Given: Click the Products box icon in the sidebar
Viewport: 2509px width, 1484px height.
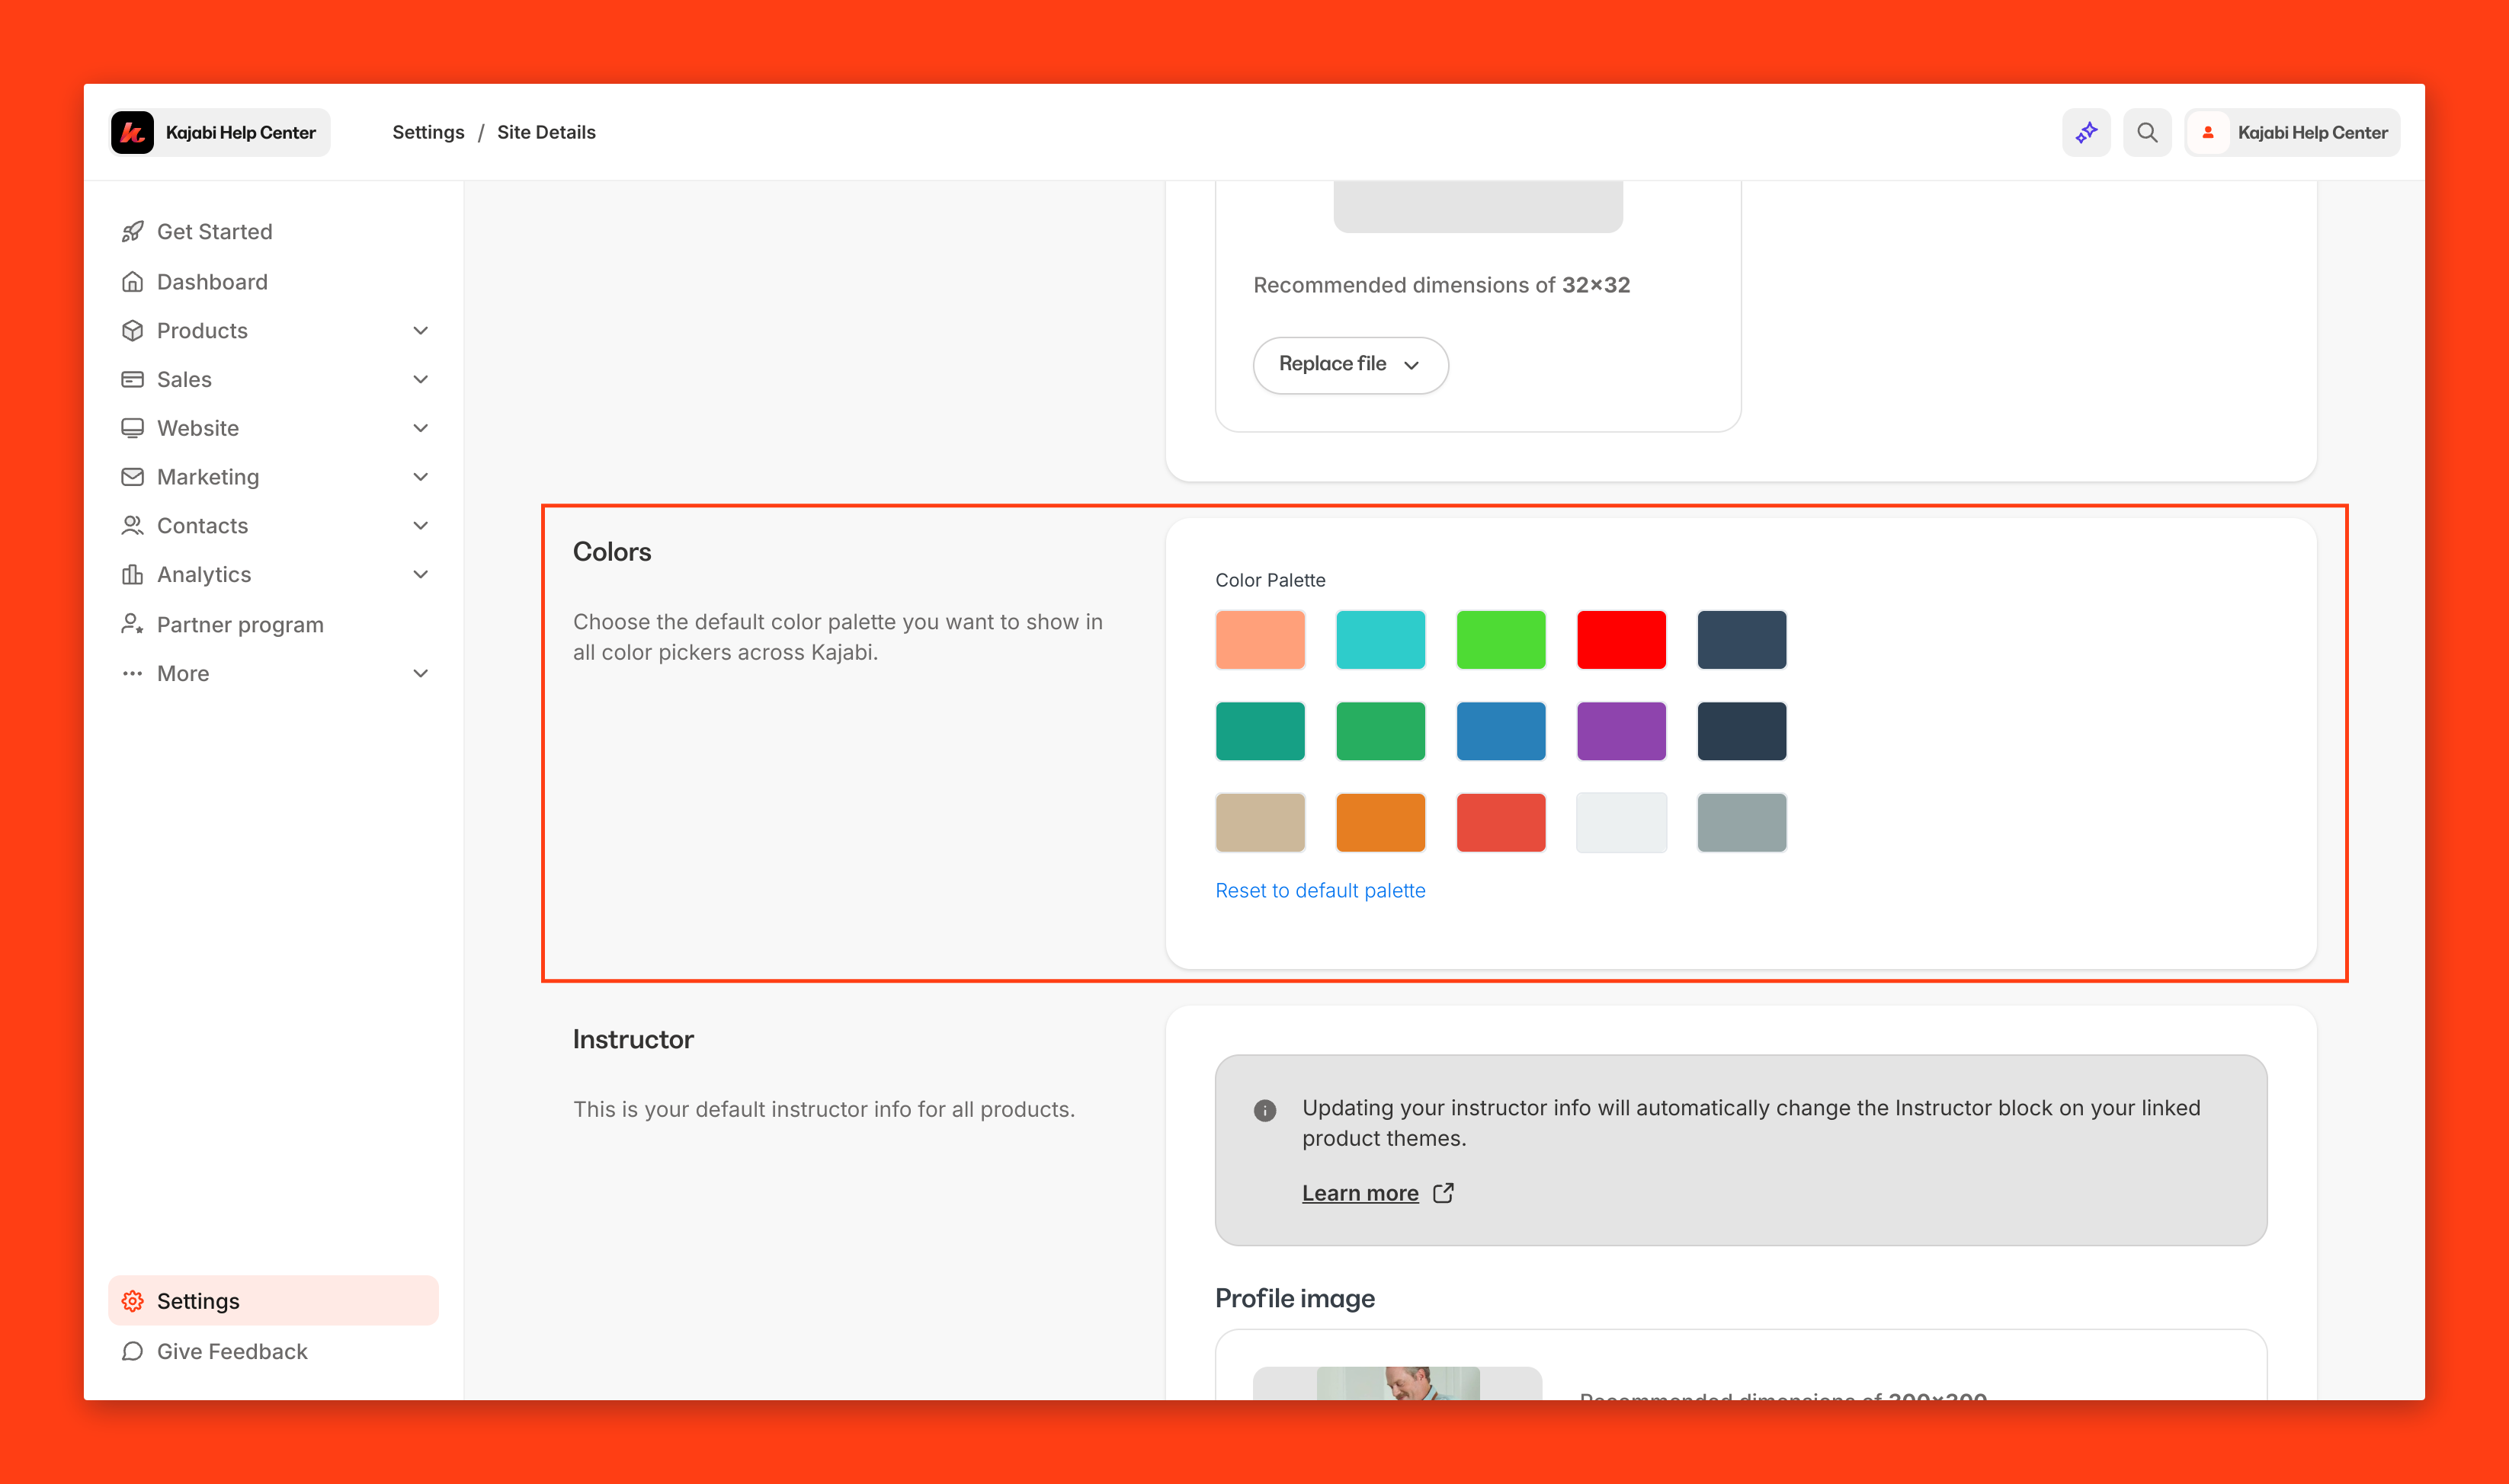Looking at the screenshot, I should pyautogui.click(x=133, y=330).
